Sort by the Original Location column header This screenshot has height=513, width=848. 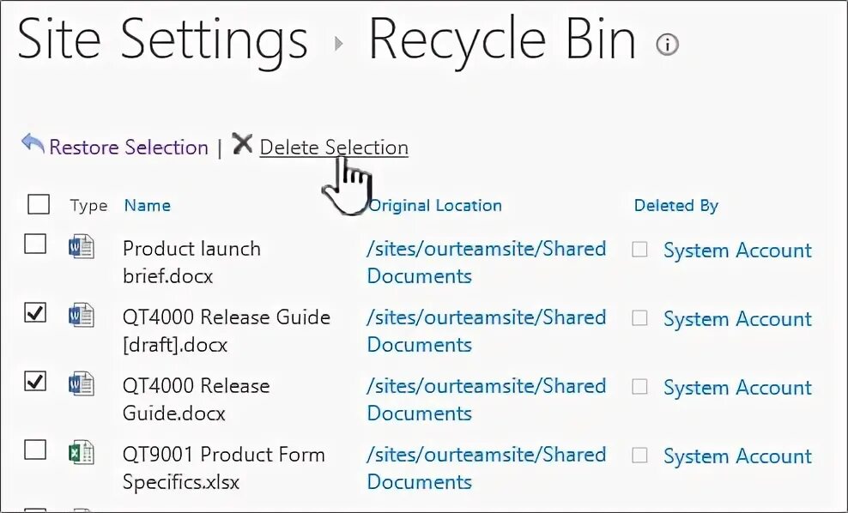tap(435, 205)
